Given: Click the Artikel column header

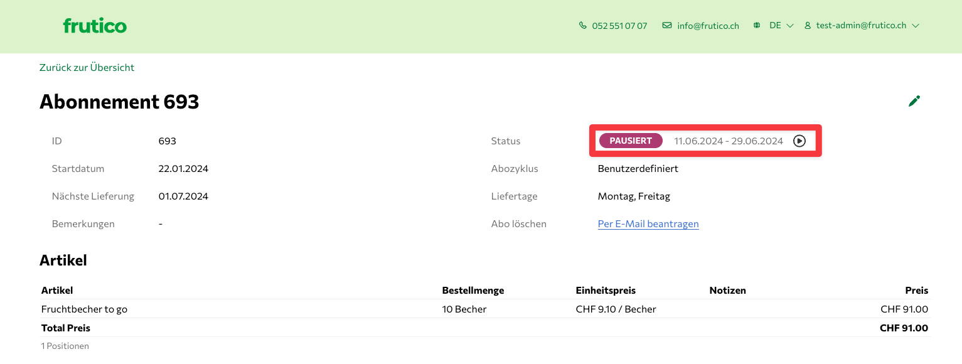Looking at the screenshot, I should (57, 291).
